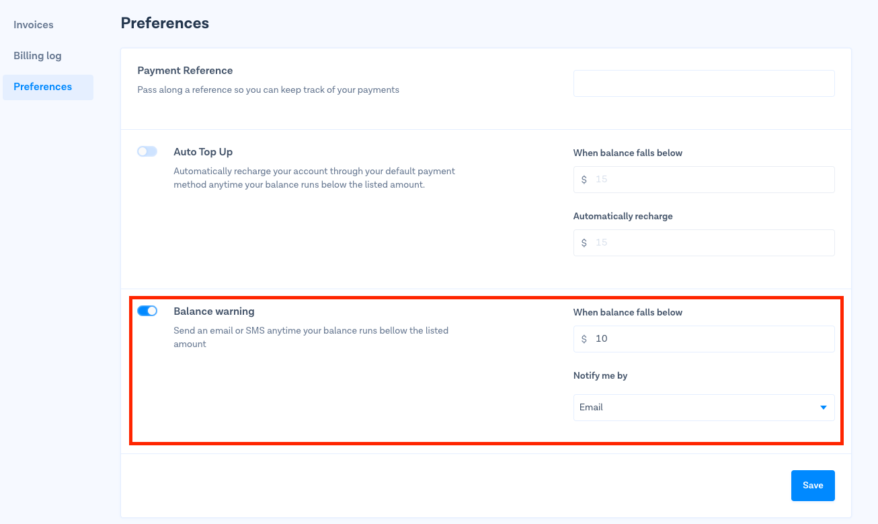Click the Automatically recharge label
878x524 pixels.
pyautogui.click(x=623, y=216)
